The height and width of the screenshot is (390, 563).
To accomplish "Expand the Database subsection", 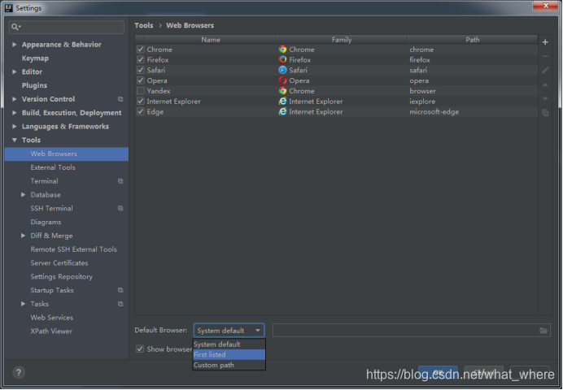I will click(23, 195).
